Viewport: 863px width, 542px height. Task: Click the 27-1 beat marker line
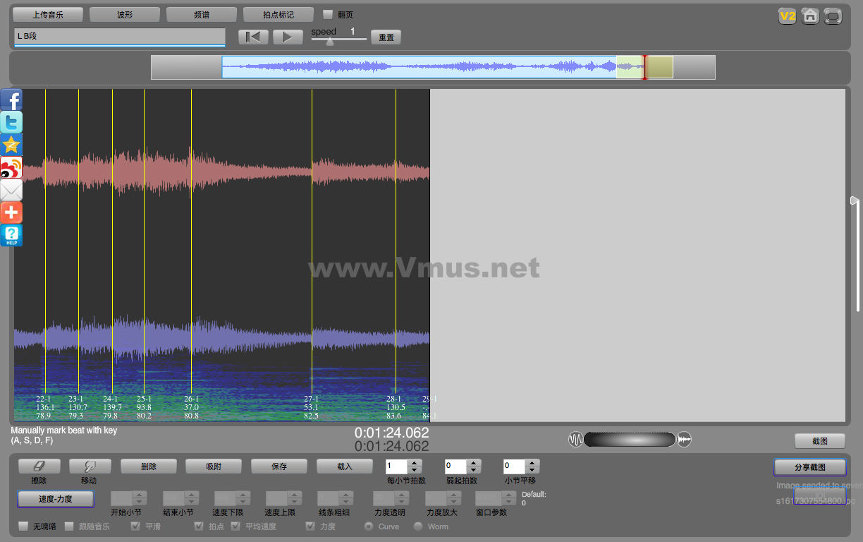(x=312, y=240)
